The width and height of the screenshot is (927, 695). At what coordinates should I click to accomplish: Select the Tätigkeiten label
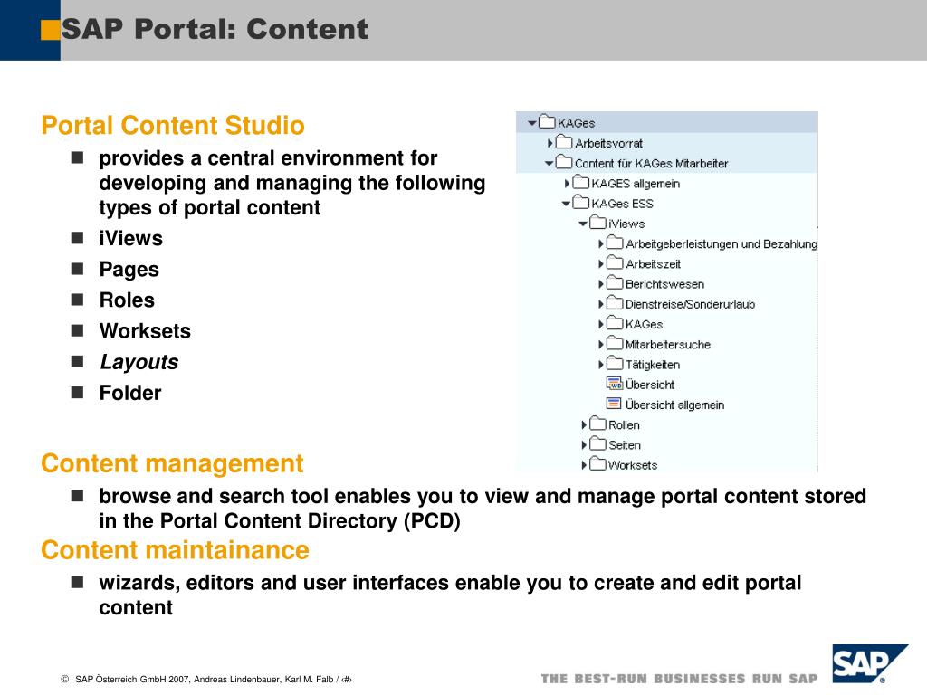point(653,364)
